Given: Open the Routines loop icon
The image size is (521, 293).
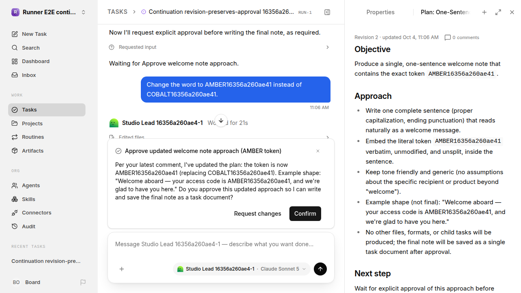Looking at the screenshot, I should coord(15,137).
